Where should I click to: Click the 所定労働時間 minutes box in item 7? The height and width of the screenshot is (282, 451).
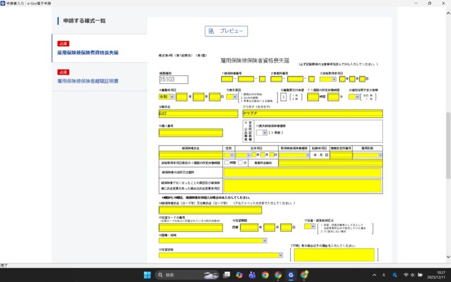tap(333, 97)
